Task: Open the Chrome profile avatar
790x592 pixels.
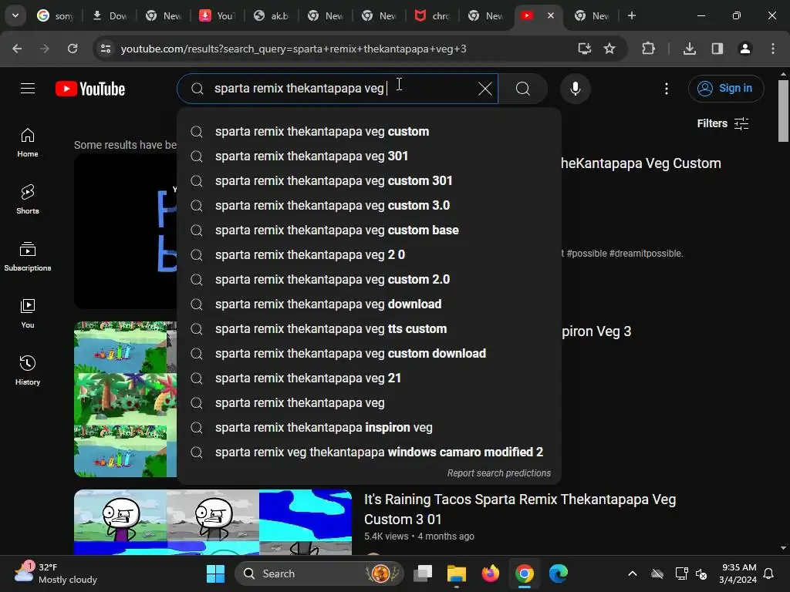Action: point(745,49)
